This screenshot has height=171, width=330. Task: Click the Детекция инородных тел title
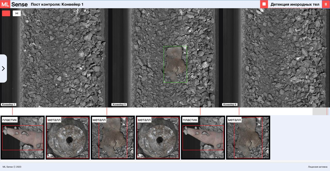pyautogui.click(x=295, y=4)
